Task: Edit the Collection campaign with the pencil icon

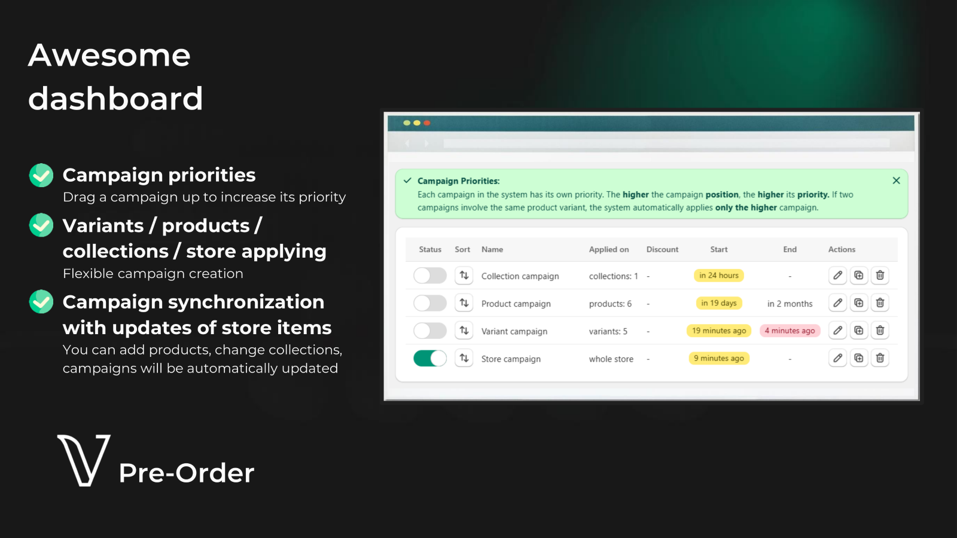Action: coord(837,276)
